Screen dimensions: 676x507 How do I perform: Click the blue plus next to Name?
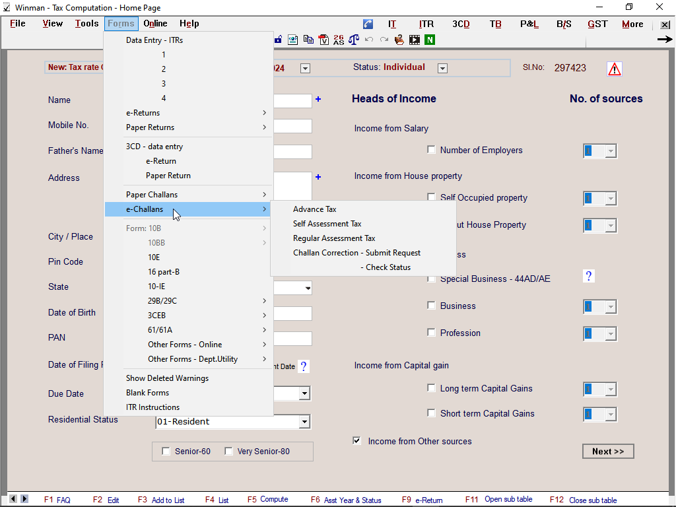click(318, 99)
